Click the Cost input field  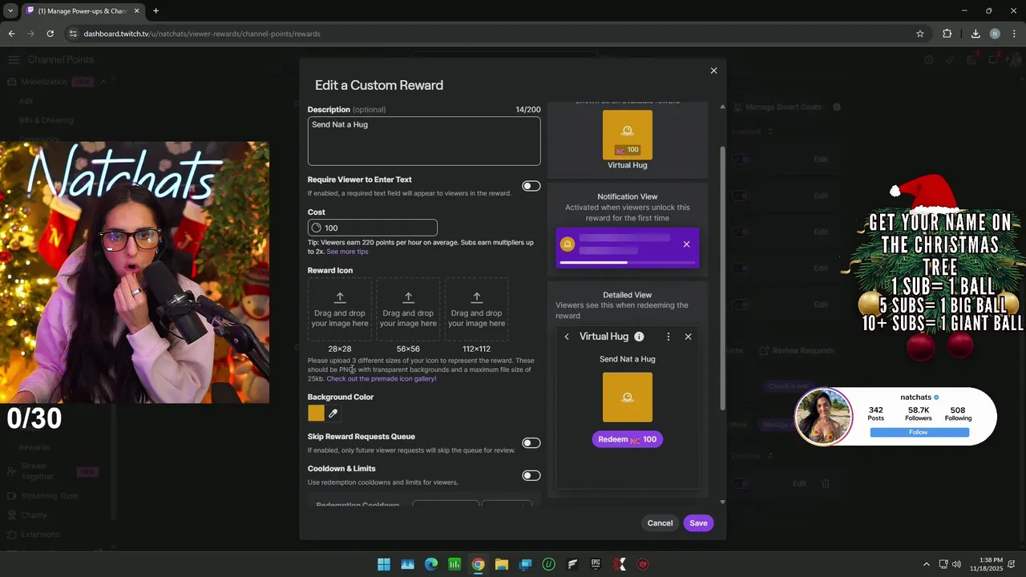373,228
